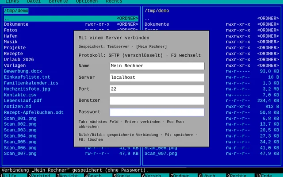Screen dimensions: 283x177
Task: Open the Rechts menu
Action: point(114,1)
